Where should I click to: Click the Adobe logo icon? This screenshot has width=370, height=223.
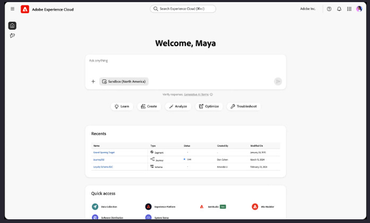coord(25,9)
